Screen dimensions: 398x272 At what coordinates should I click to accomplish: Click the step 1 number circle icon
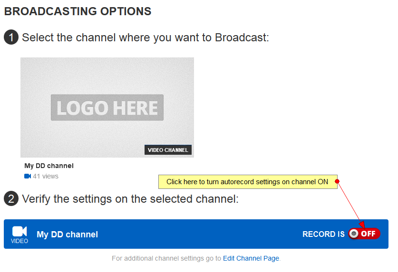pos(11,38)
